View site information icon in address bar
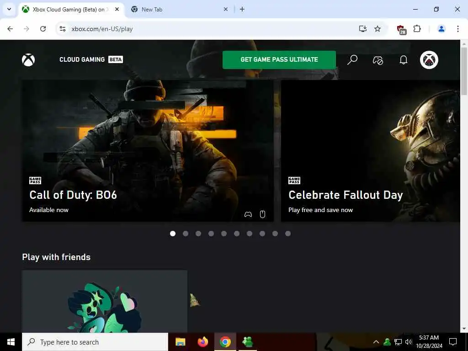468x351 pixels. pyautogui.click(x=63, y=29)
